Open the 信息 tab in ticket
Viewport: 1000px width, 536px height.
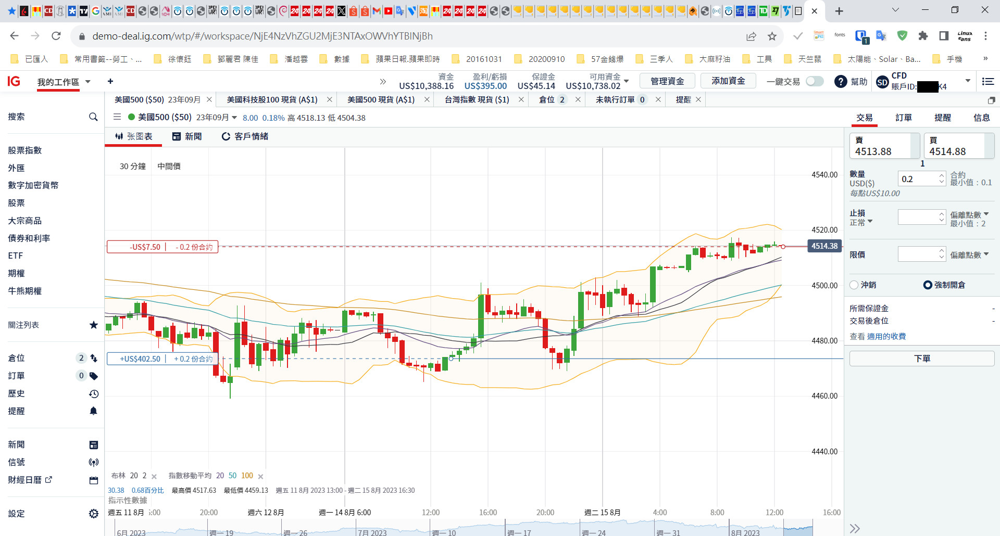pos(982,118)
